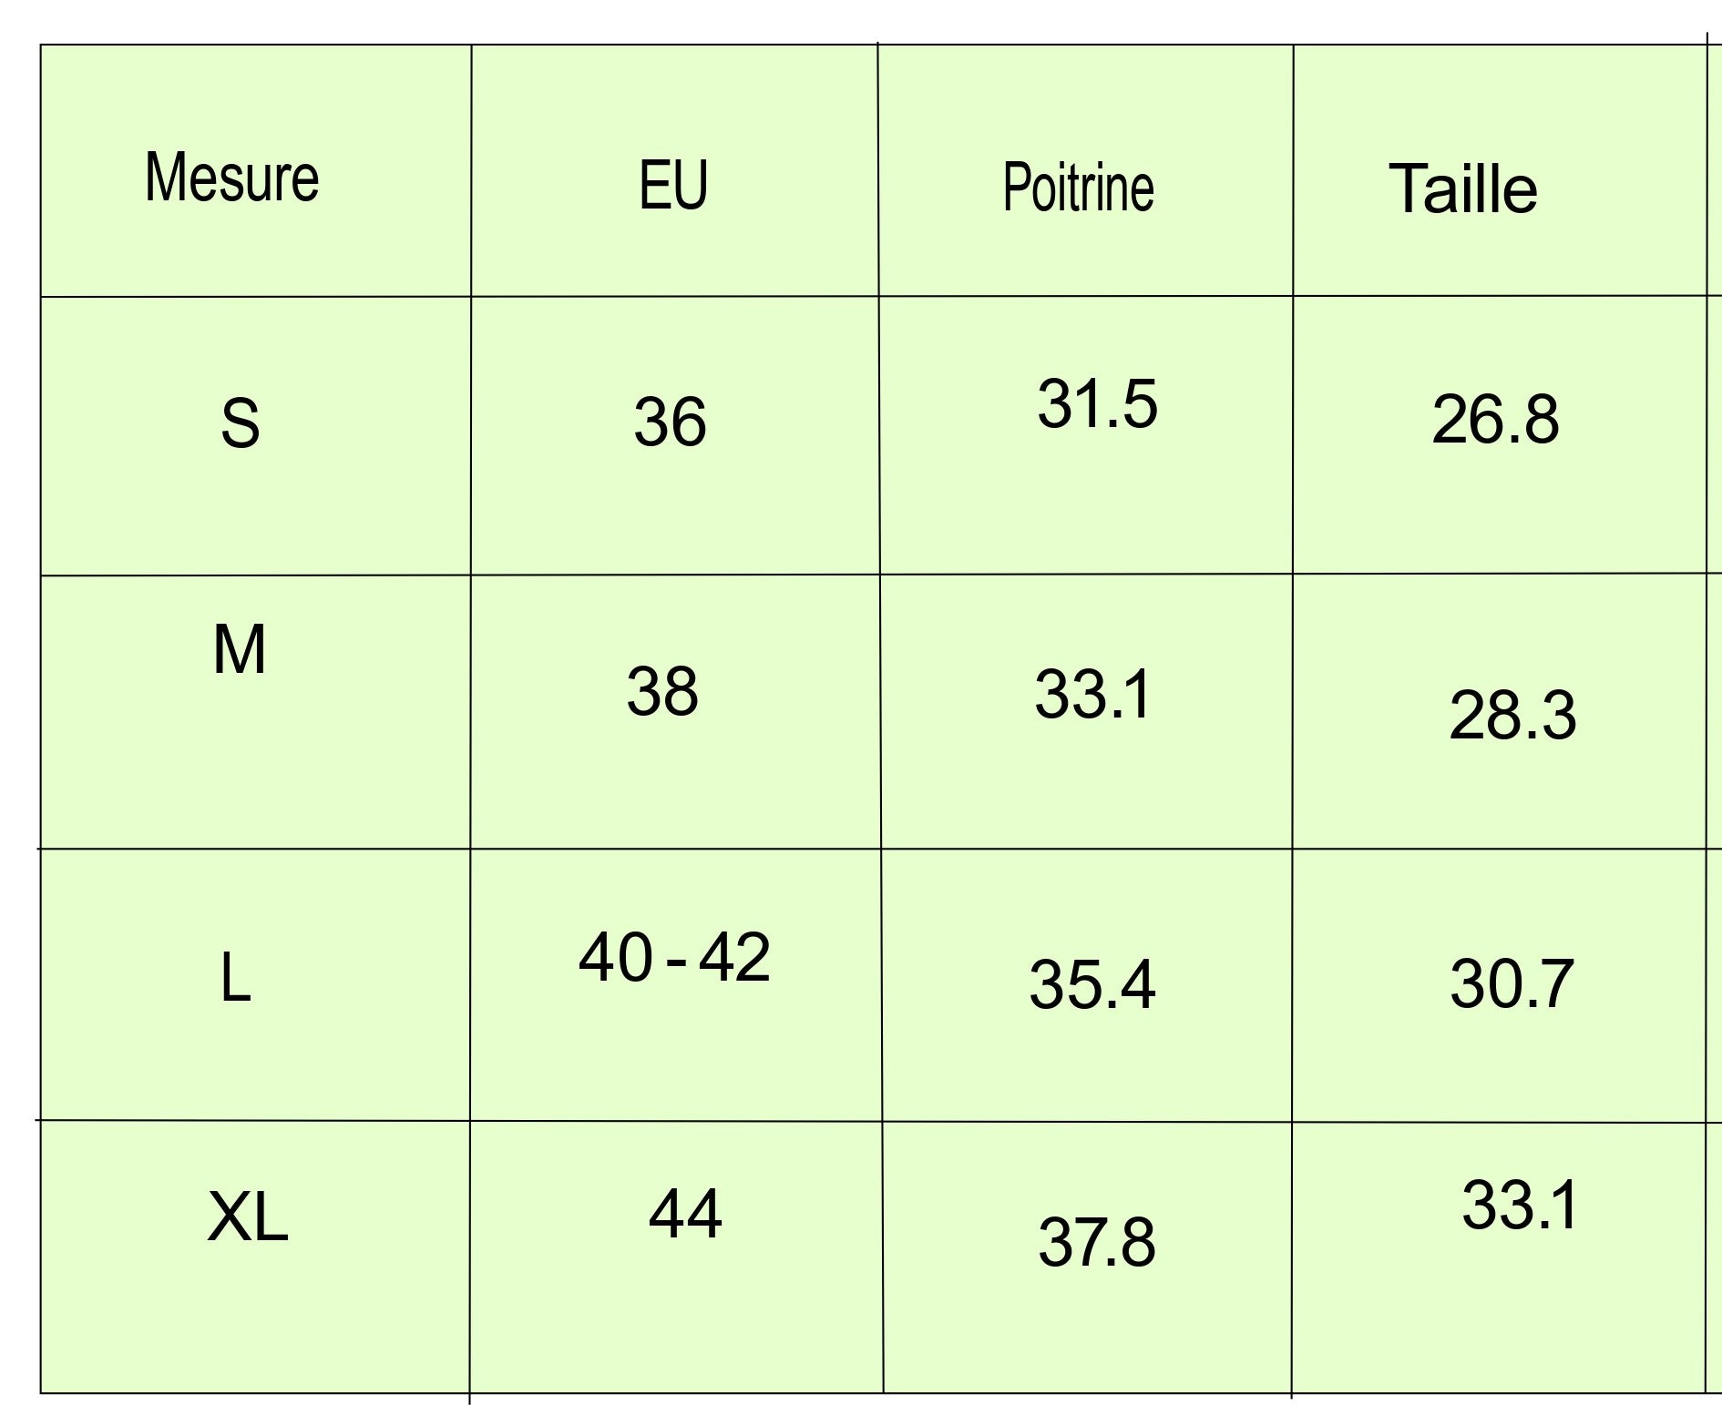Select EU value 38 cell
1722x1415 pixels.
(x=662, y=691)
